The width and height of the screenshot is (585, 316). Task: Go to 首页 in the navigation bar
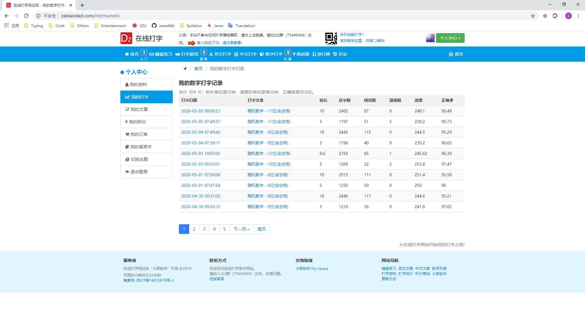[x=132, y=54]
